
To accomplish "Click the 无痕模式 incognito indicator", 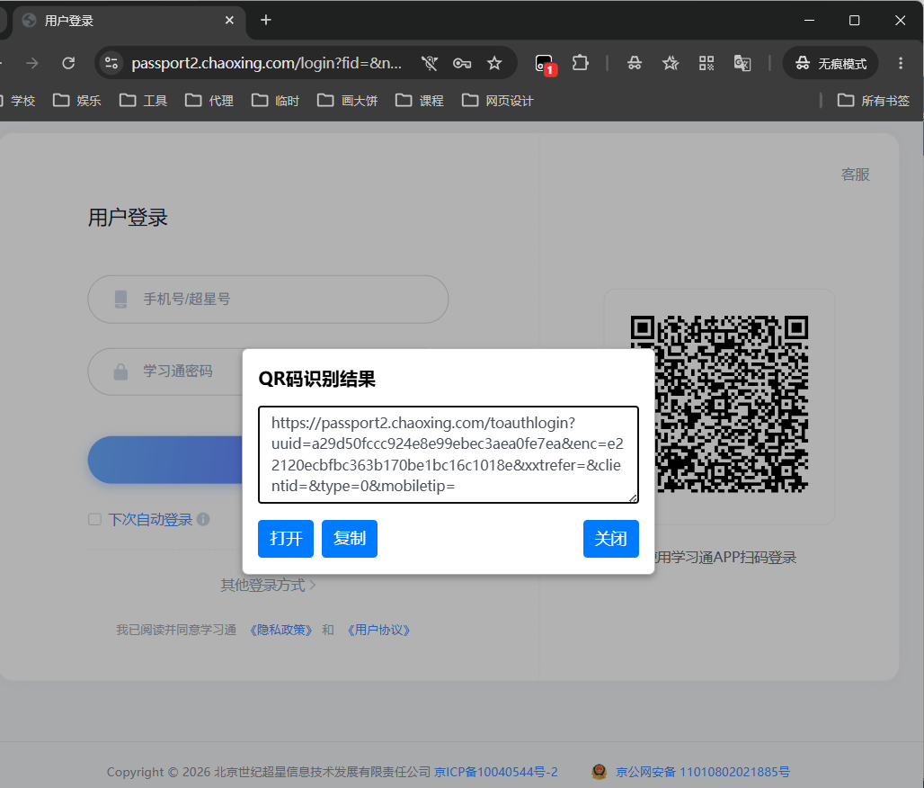I will click(831, 63).
